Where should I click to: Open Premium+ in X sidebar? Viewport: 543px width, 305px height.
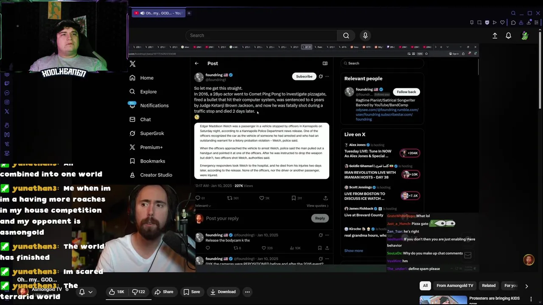[146, 147]
